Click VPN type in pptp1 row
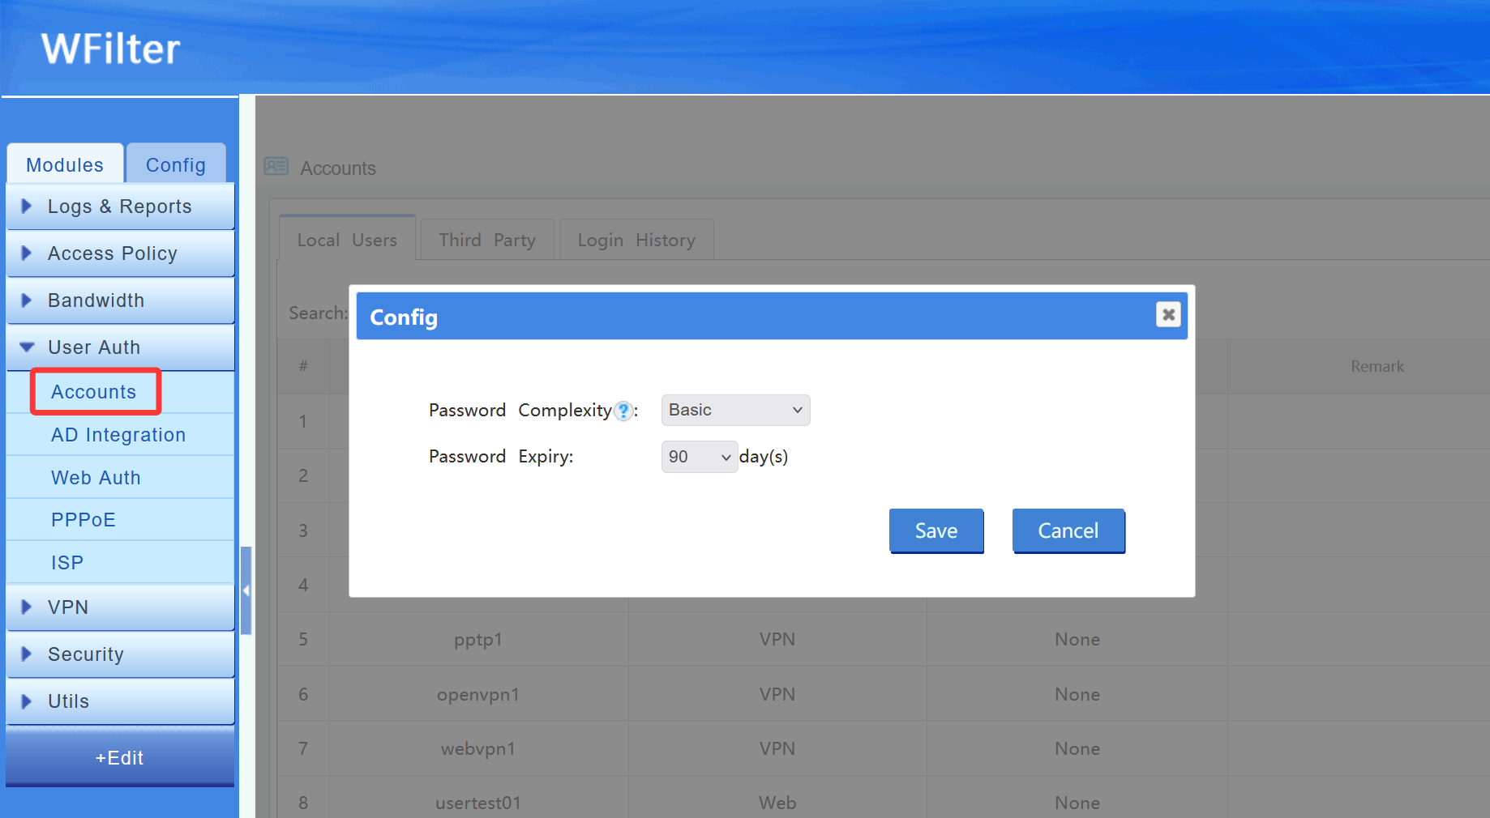This screenshot has width=1490, height=818. point(777,639)
